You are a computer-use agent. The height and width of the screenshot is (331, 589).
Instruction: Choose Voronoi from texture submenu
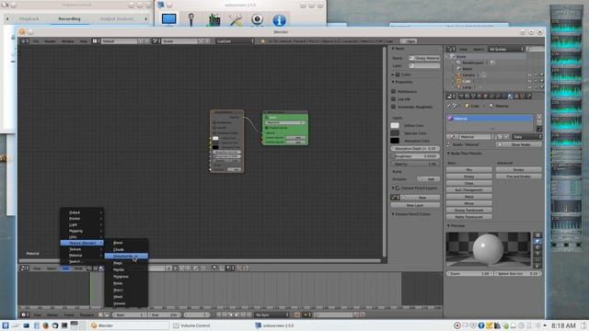[x=126, y=303]
